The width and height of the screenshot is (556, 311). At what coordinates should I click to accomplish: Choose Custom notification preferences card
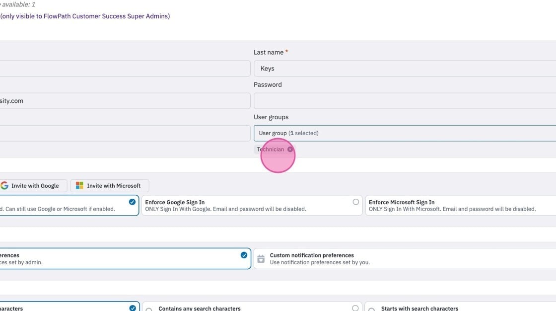(x=405, y=258)
